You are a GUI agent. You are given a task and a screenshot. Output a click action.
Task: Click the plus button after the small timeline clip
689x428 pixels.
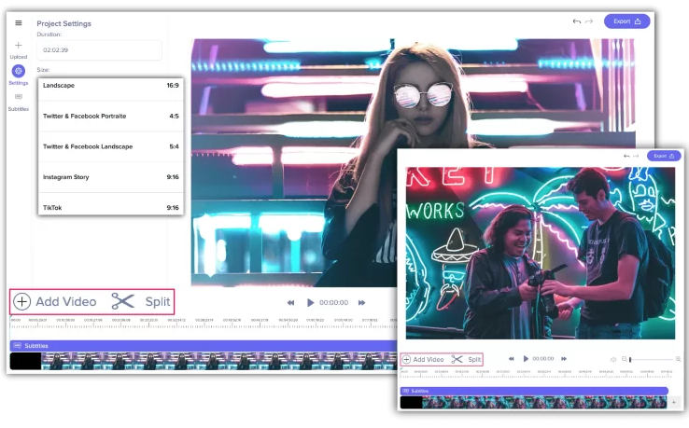pyautogui.click(x=674, y=402)
